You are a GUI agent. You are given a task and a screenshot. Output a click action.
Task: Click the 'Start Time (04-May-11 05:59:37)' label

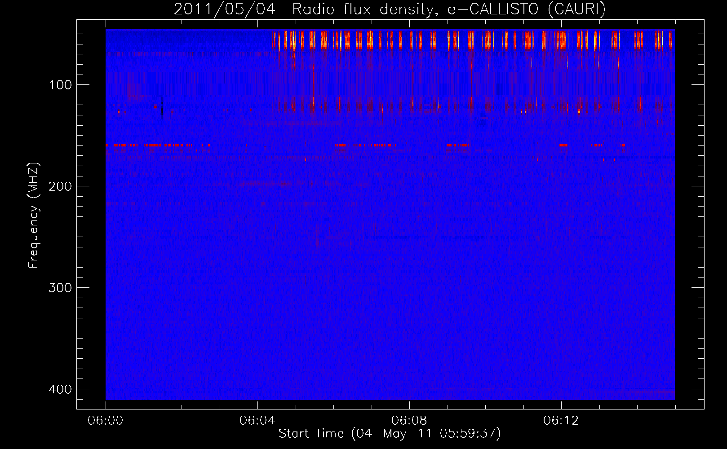[x=390, y=434]
